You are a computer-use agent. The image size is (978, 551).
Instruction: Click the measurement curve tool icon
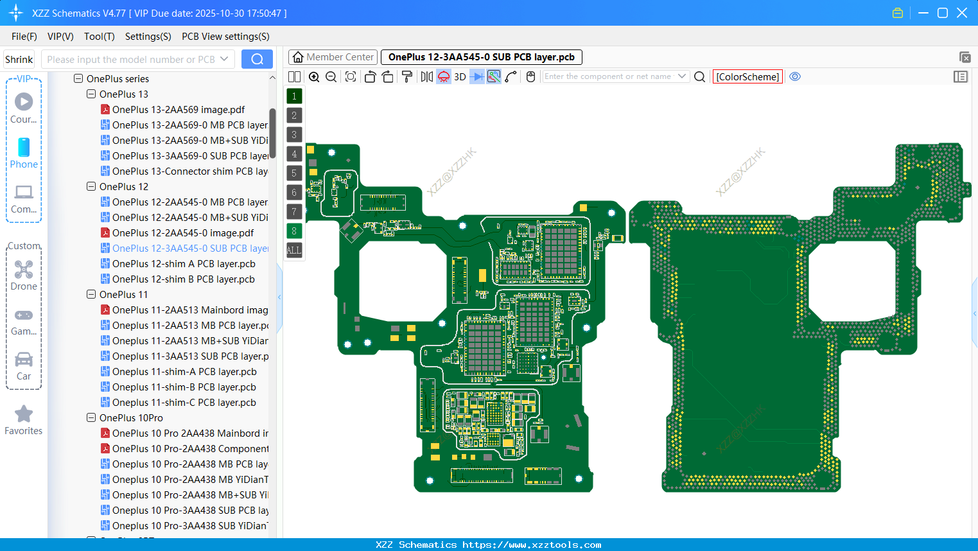point(511,76)
